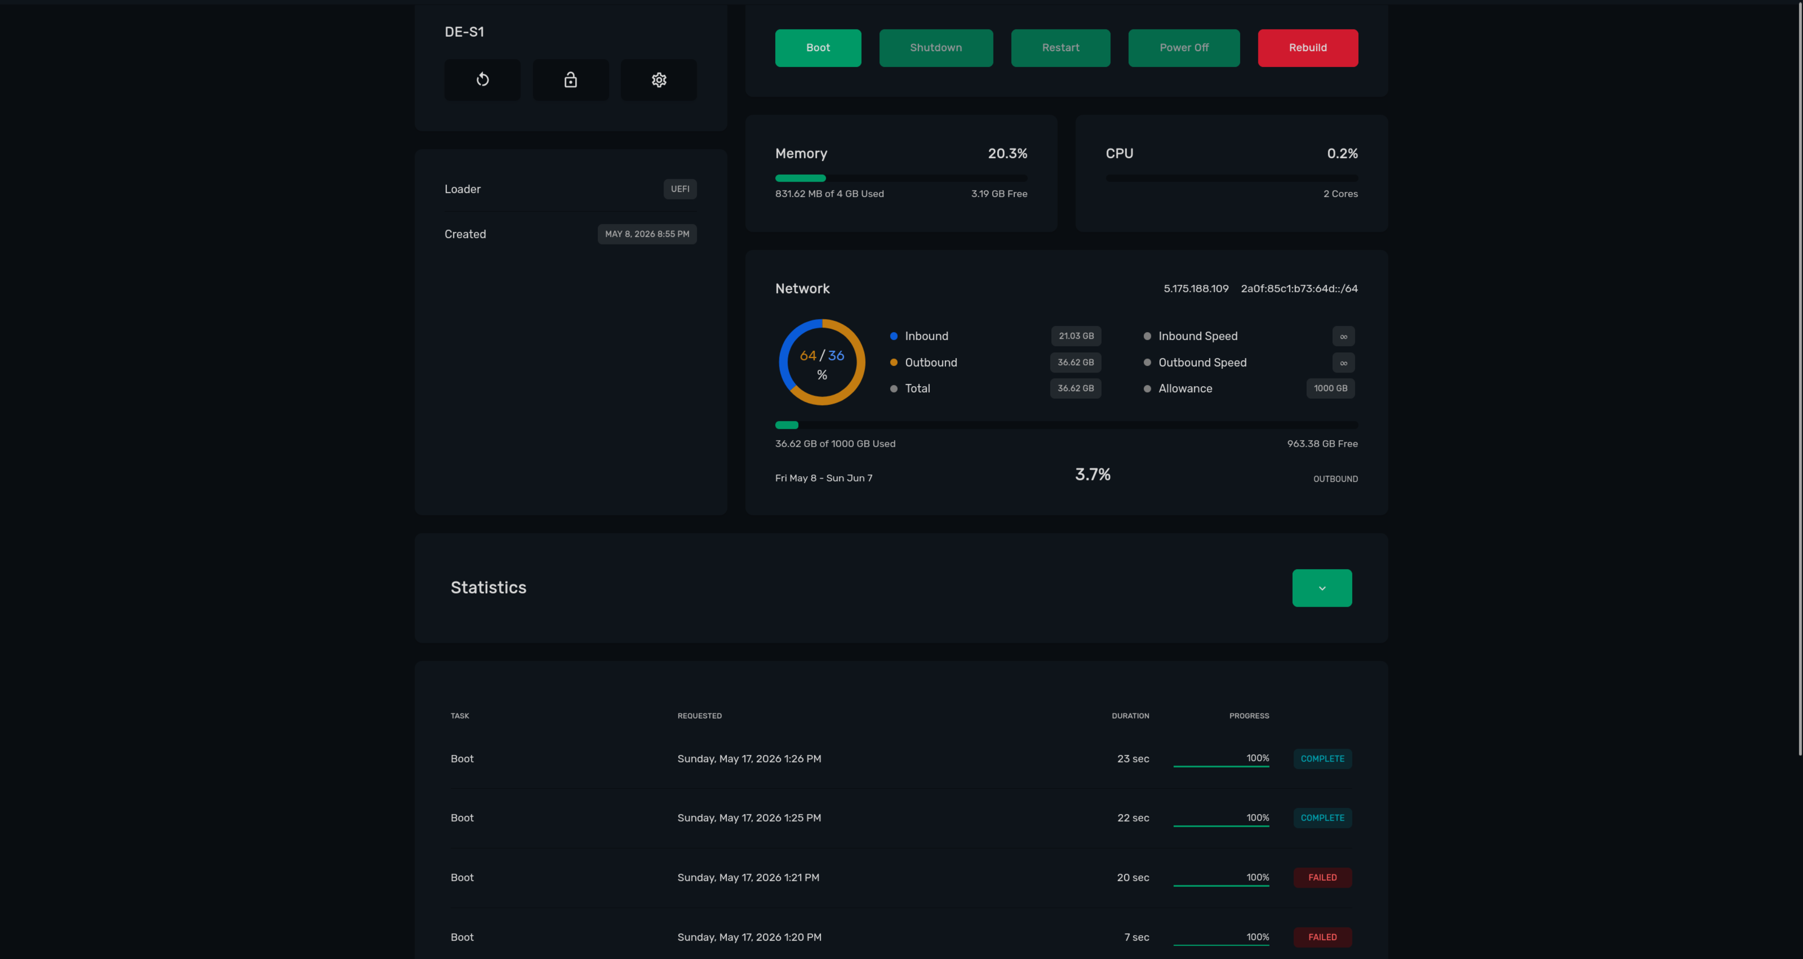This screenshot has width=1803, height=959.
Task: Click the Total legend label
Action: (917, 388)
